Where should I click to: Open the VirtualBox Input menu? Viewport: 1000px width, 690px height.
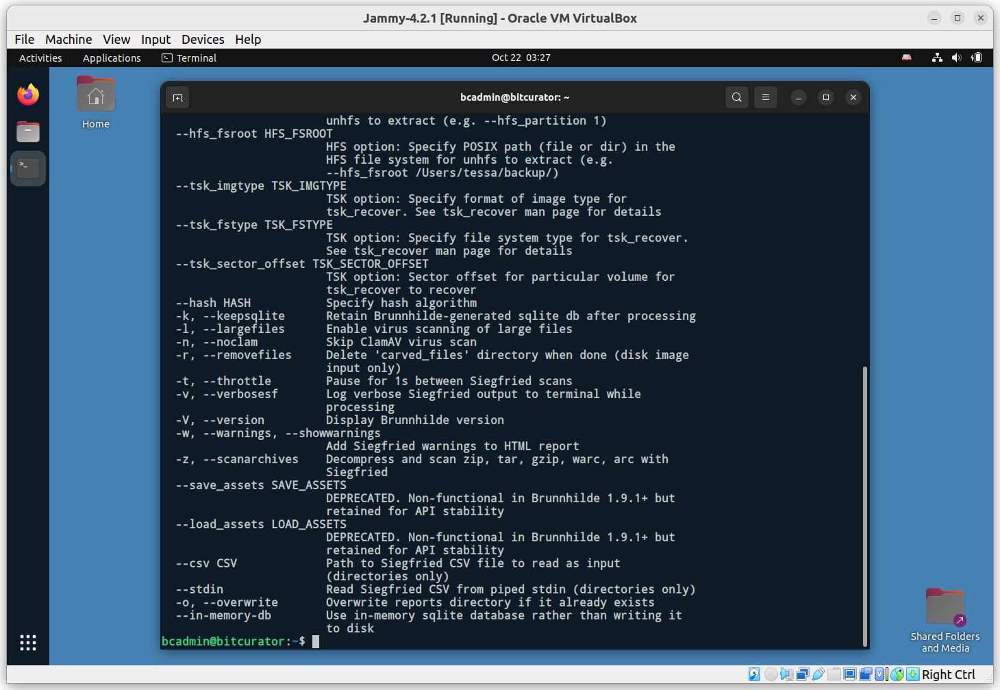(156, 39)
